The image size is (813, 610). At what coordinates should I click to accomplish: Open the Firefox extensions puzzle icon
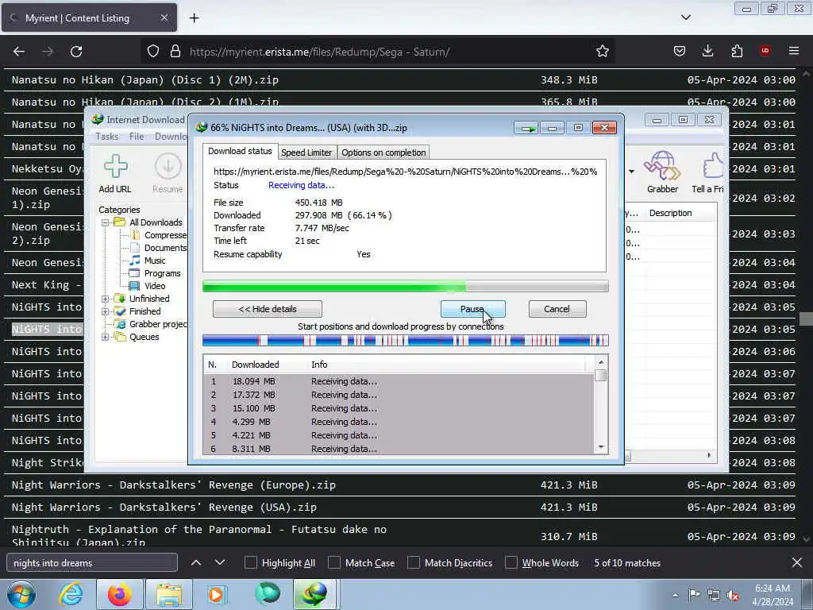(737, 51)
